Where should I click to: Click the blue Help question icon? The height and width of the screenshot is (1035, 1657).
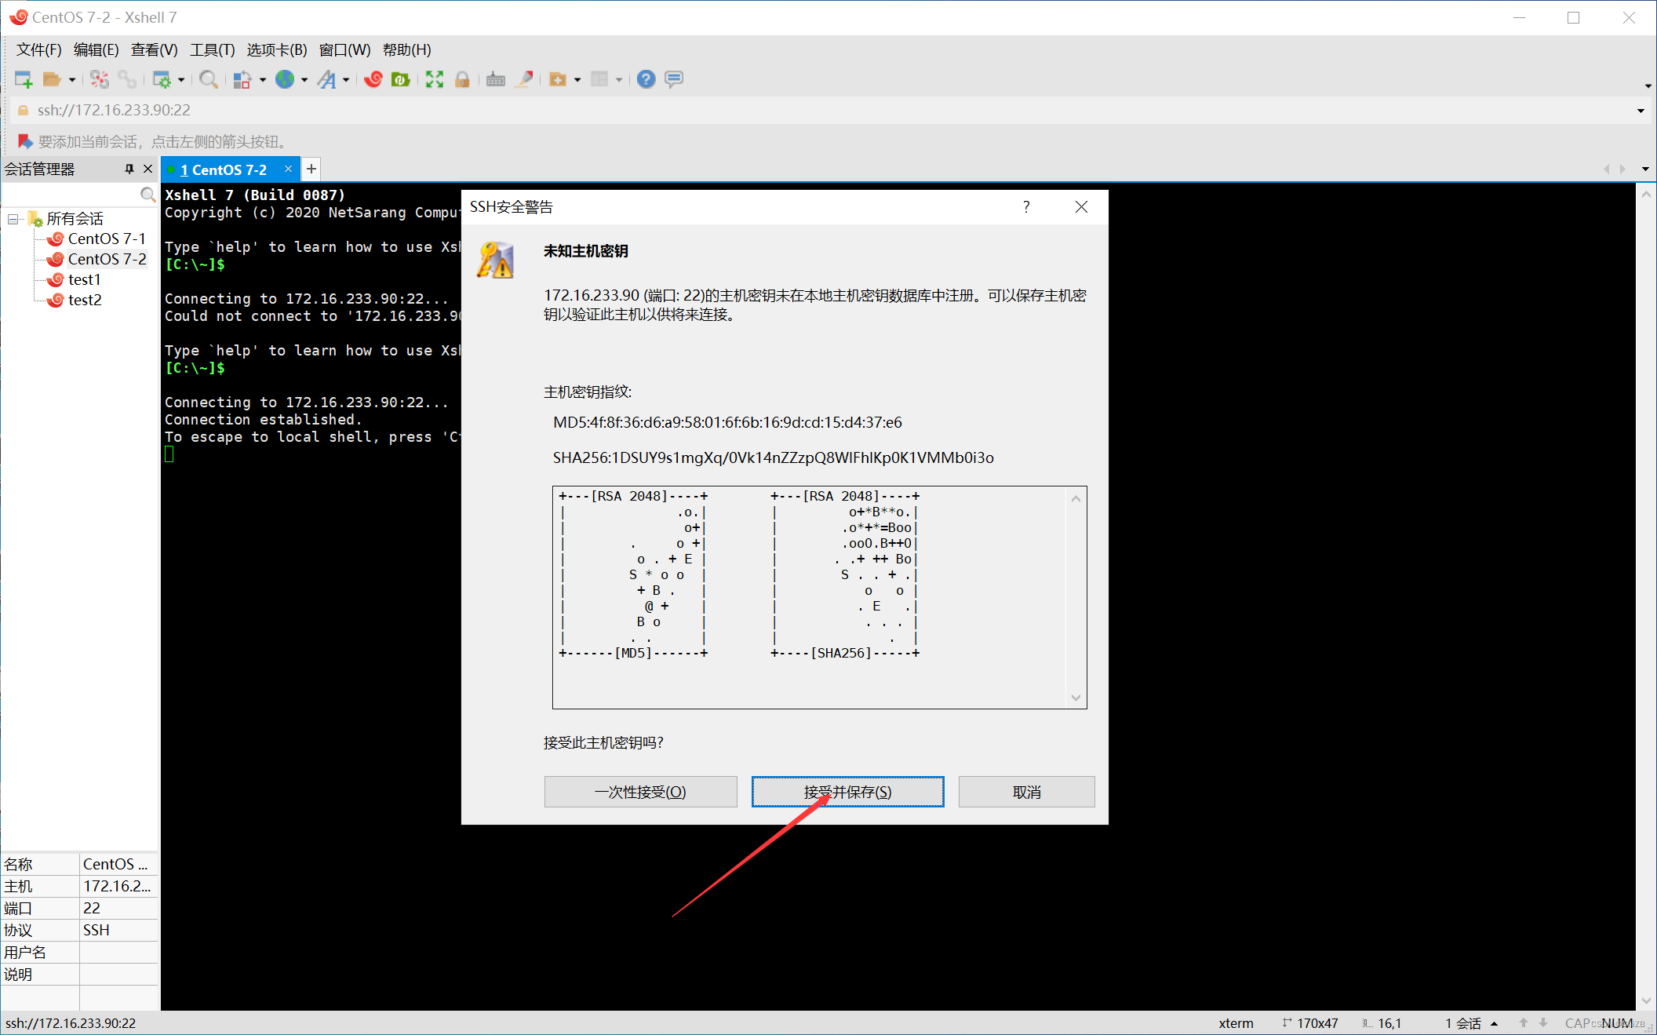646,79
